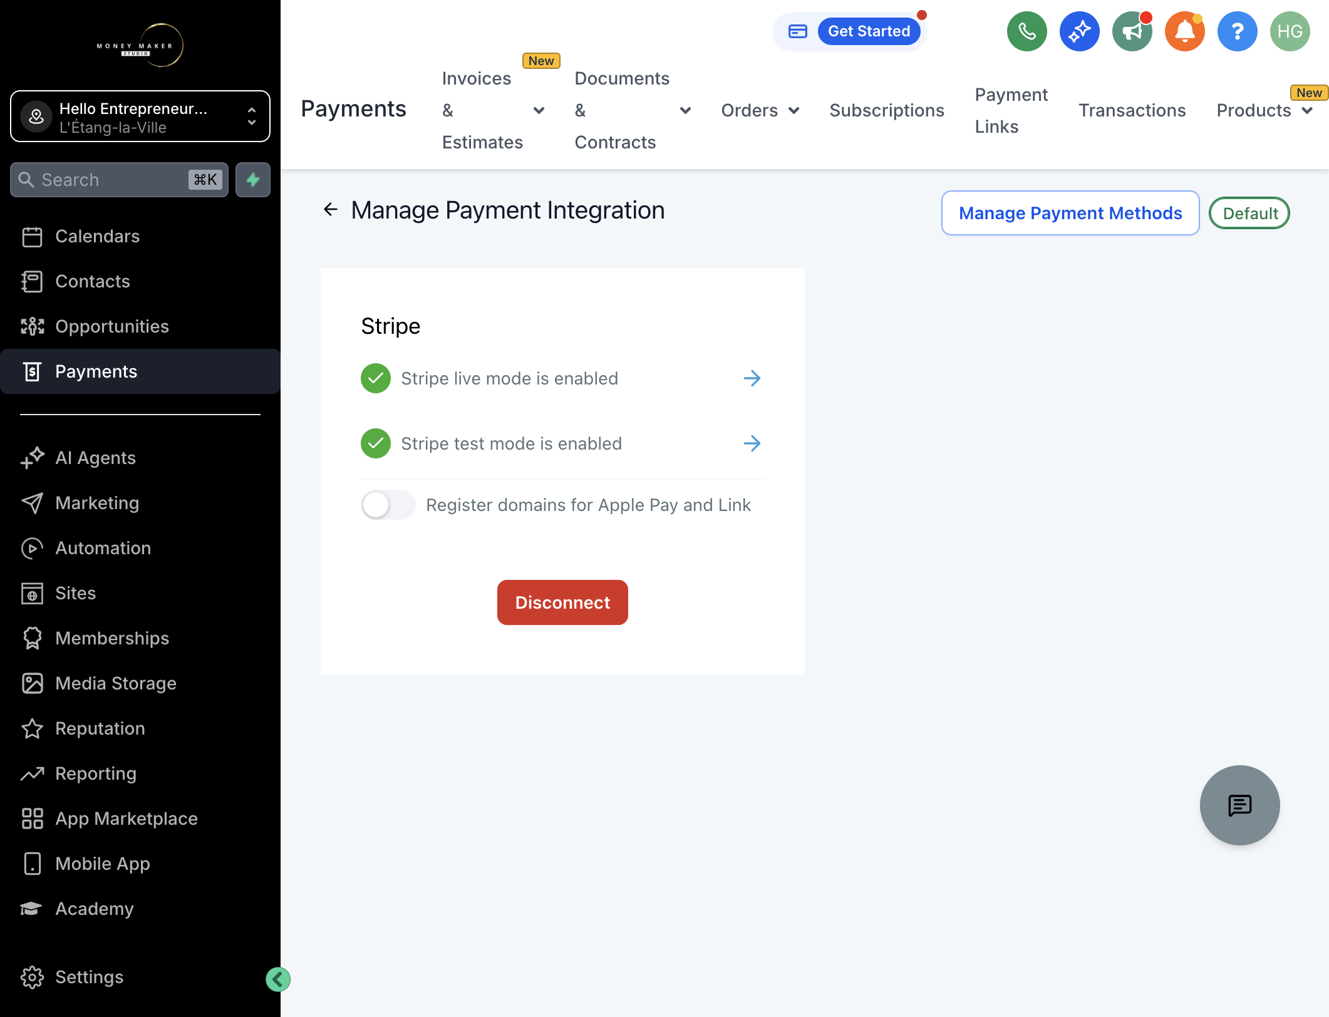Open Stripe live mode arrow
Image resolution: width=1329 pixels, height=1017 pixels.
pos(752,378)
